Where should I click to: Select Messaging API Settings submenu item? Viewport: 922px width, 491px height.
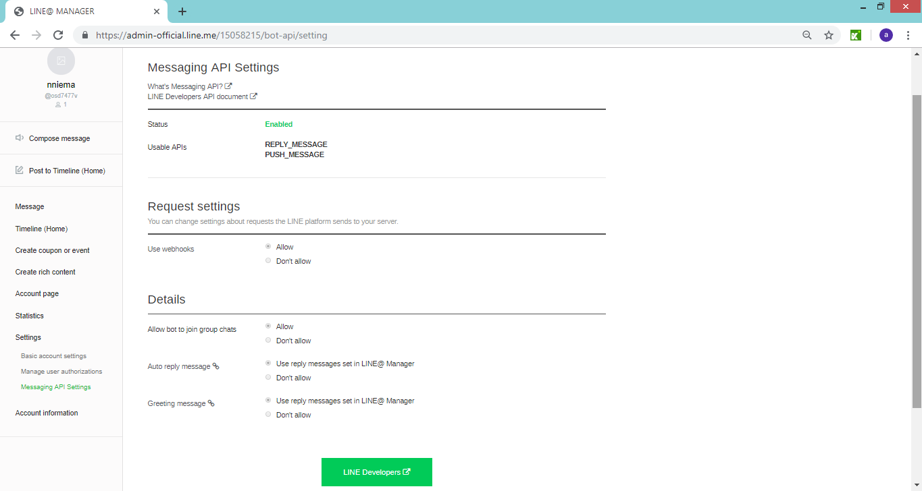pos(56,387)
